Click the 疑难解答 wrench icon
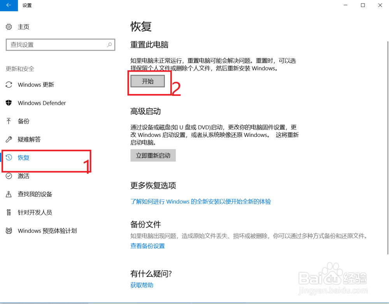 point(9,139)
